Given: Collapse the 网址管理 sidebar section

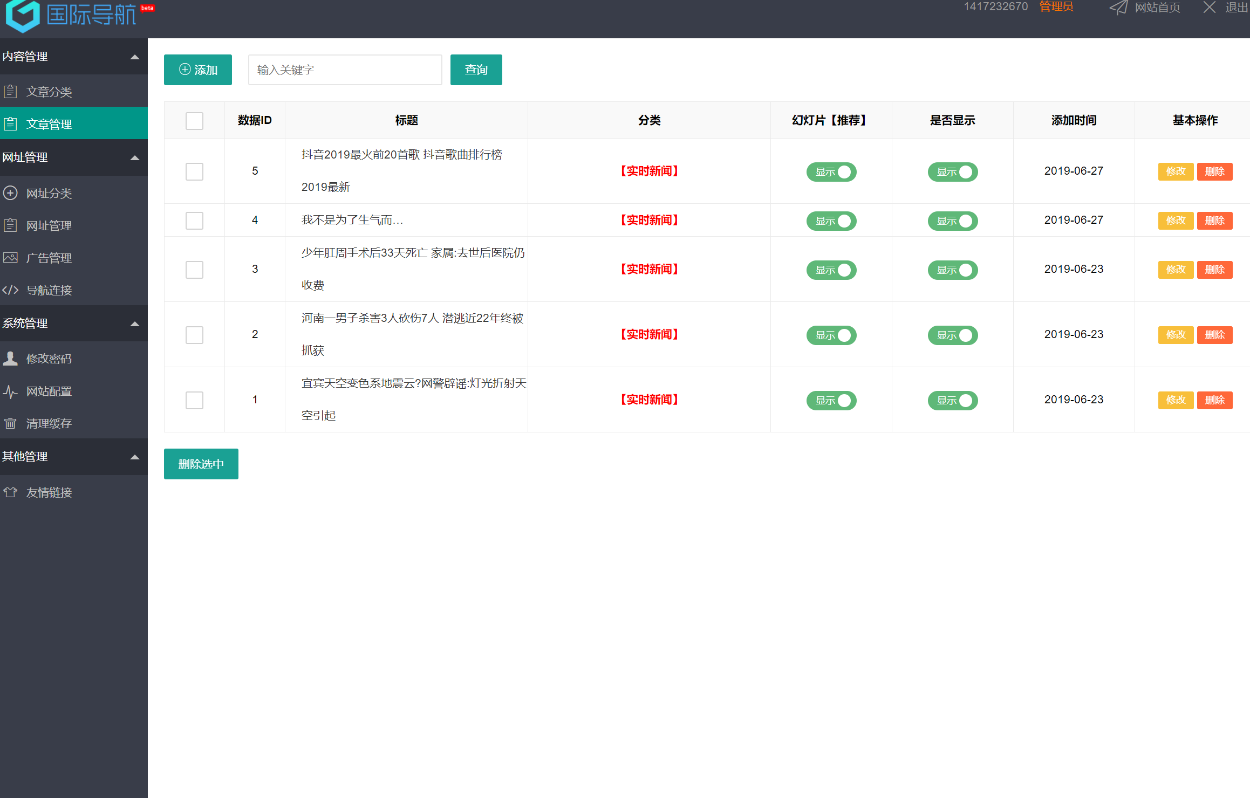Looking at the screenshot, I should tap(135, 157).
